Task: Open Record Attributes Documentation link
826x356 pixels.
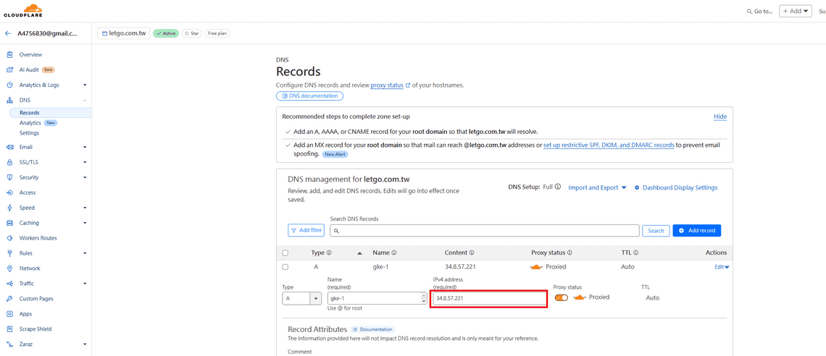Action: [373, 330]
